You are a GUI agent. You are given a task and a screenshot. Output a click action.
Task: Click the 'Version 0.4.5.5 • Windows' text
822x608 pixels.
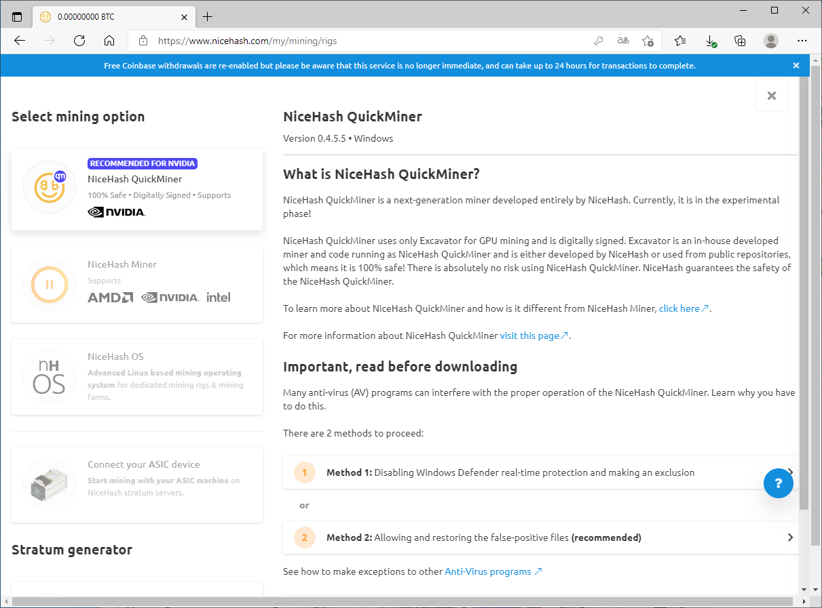pos(338,138)
